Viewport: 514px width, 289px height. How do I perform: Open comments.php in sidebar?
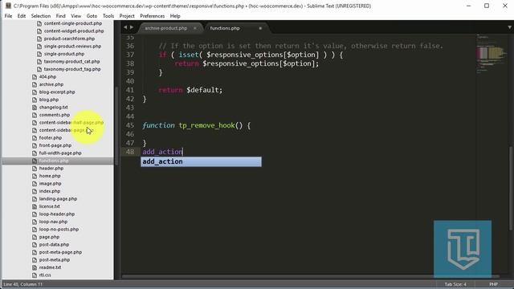tap(55, 115)
